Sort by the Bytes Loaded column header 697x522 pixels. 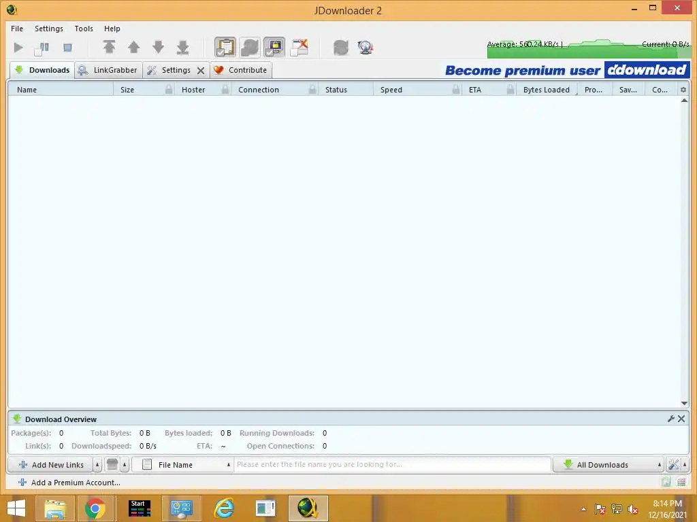[547, 90]
